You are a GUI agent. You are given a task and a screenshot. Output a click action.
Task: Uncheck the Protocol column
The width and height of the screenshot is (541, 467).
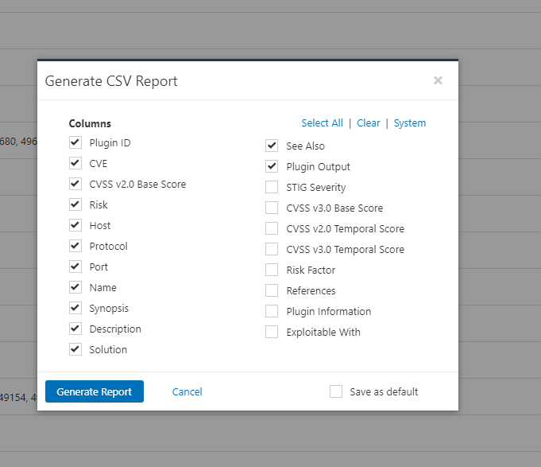pos(75,246)
